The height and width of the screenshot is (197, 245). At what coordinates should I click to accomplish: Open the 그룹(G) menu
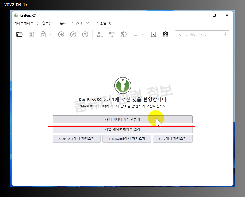tap(62, 23)
